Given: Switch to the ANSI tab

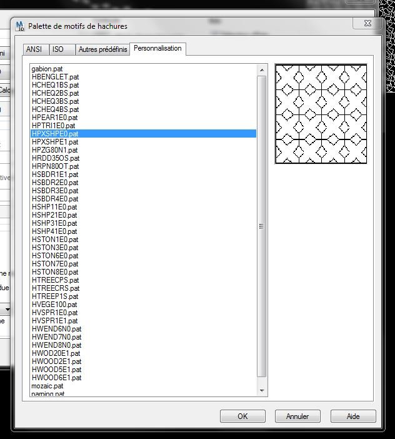Looking at the screenshot, I should click(x=36, y=49).
